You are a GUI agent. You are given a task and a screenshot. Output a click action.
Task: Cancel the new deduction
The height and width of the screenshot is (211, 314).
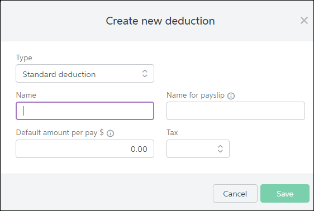235,193
